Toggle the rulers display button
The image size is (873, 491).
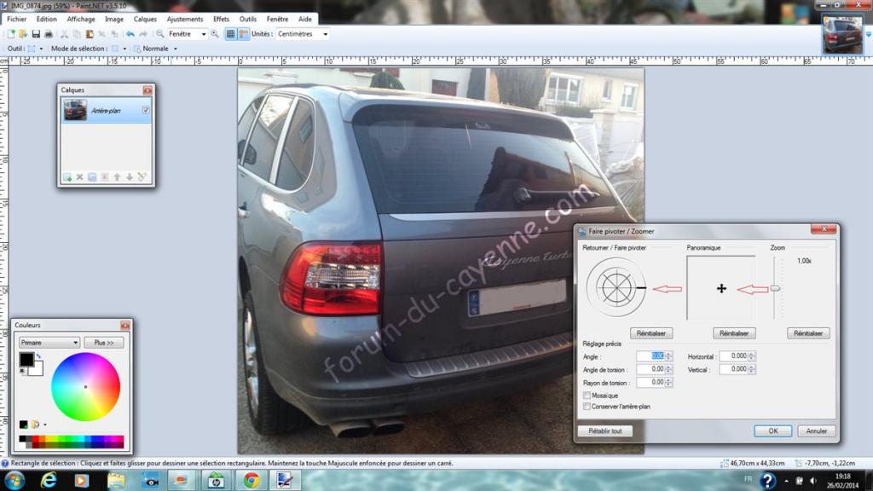tap(243, 34)
